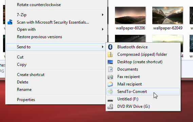193x122 pixels.
Task: Send to Desktop (create shortcut)
Action: click(x=143, y=62)
